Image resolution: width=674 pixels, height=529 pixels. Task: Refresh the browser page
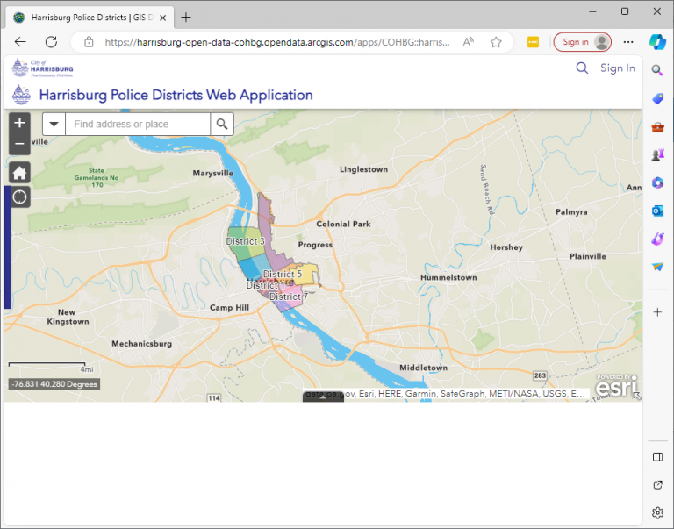51,42
